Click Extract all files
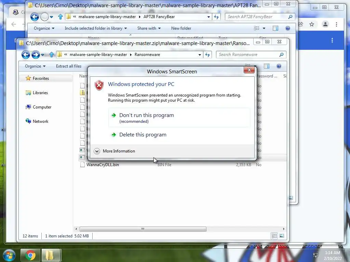The height and width of the screenshot is (262, 350). 68,66
